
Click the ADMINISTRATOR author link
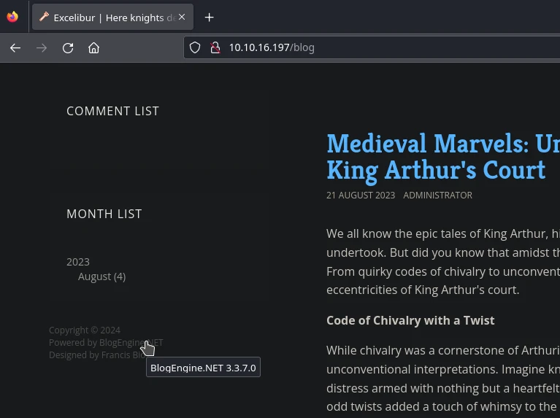pyautogui.click(x=437, y=196)
